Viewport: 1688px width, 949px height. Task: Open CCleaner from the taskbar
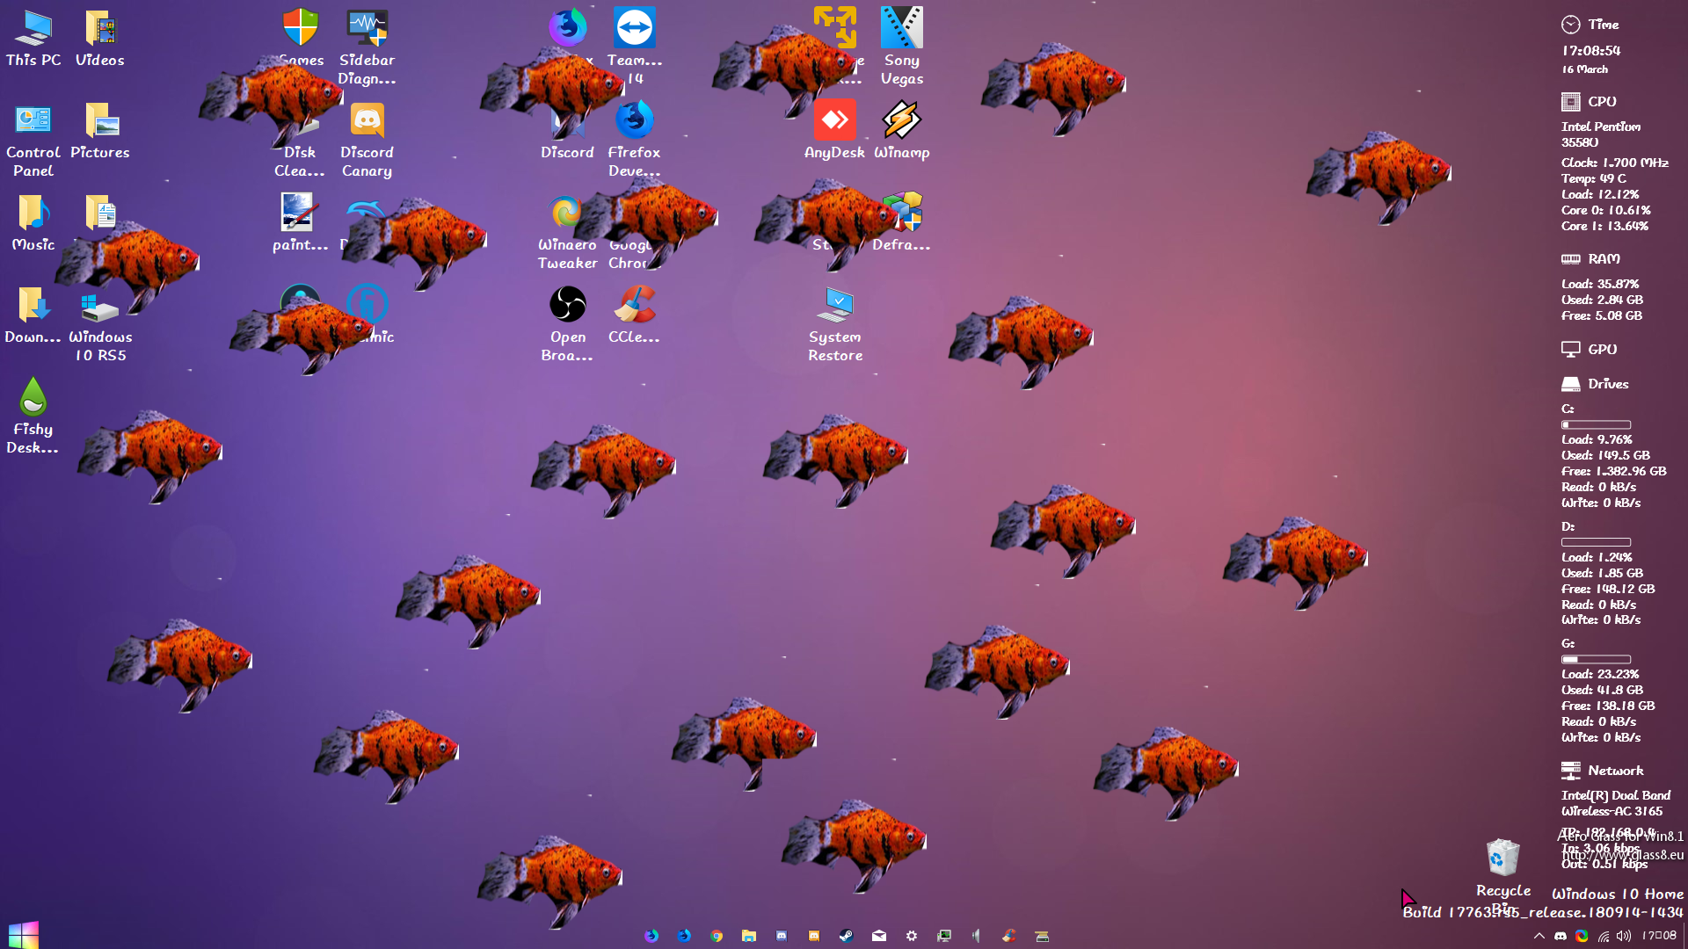point(1009,936)
